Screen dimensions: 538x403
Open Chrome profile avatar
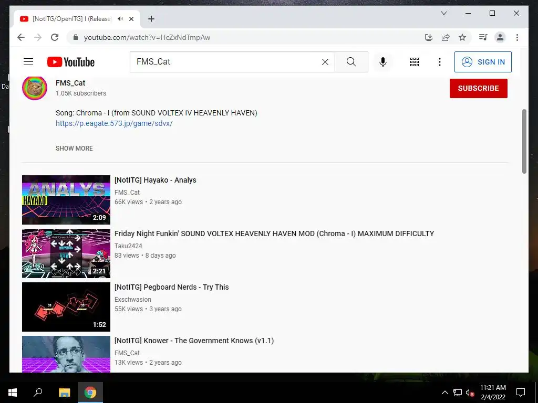click(500, 37)
